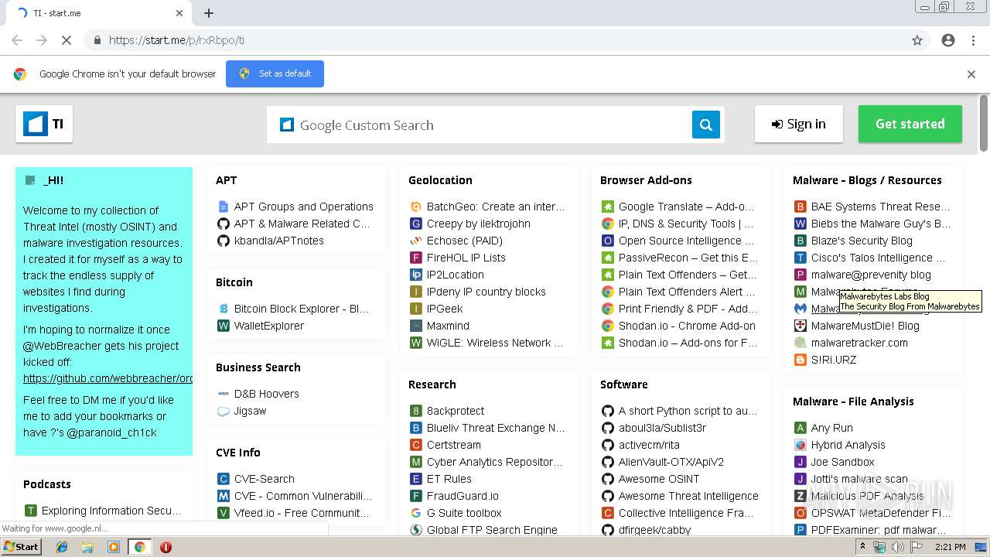Click the volume icon in the system tray
990x557 pixels.
tap(897, 547)
